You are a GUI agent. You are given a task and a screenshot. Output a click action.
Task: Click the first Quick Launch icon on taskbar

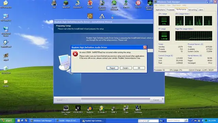(x=19, y=121)
